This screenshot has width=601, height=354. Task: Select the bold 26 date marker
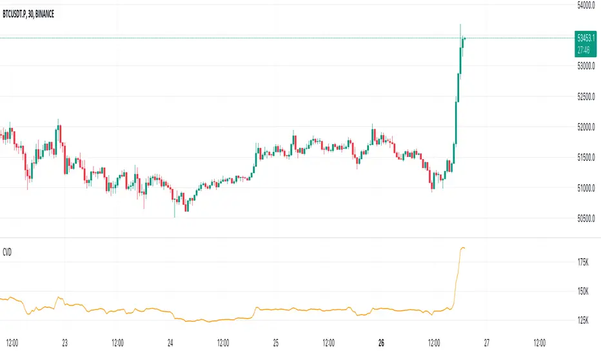pyautogui.click(x=380, y=342)
